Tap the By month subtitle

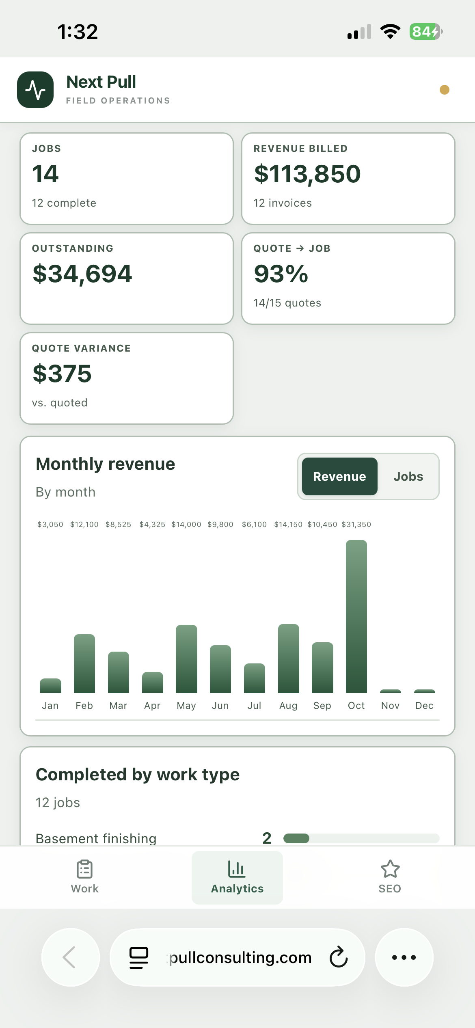pyautogui.click(x=66, y=492)
